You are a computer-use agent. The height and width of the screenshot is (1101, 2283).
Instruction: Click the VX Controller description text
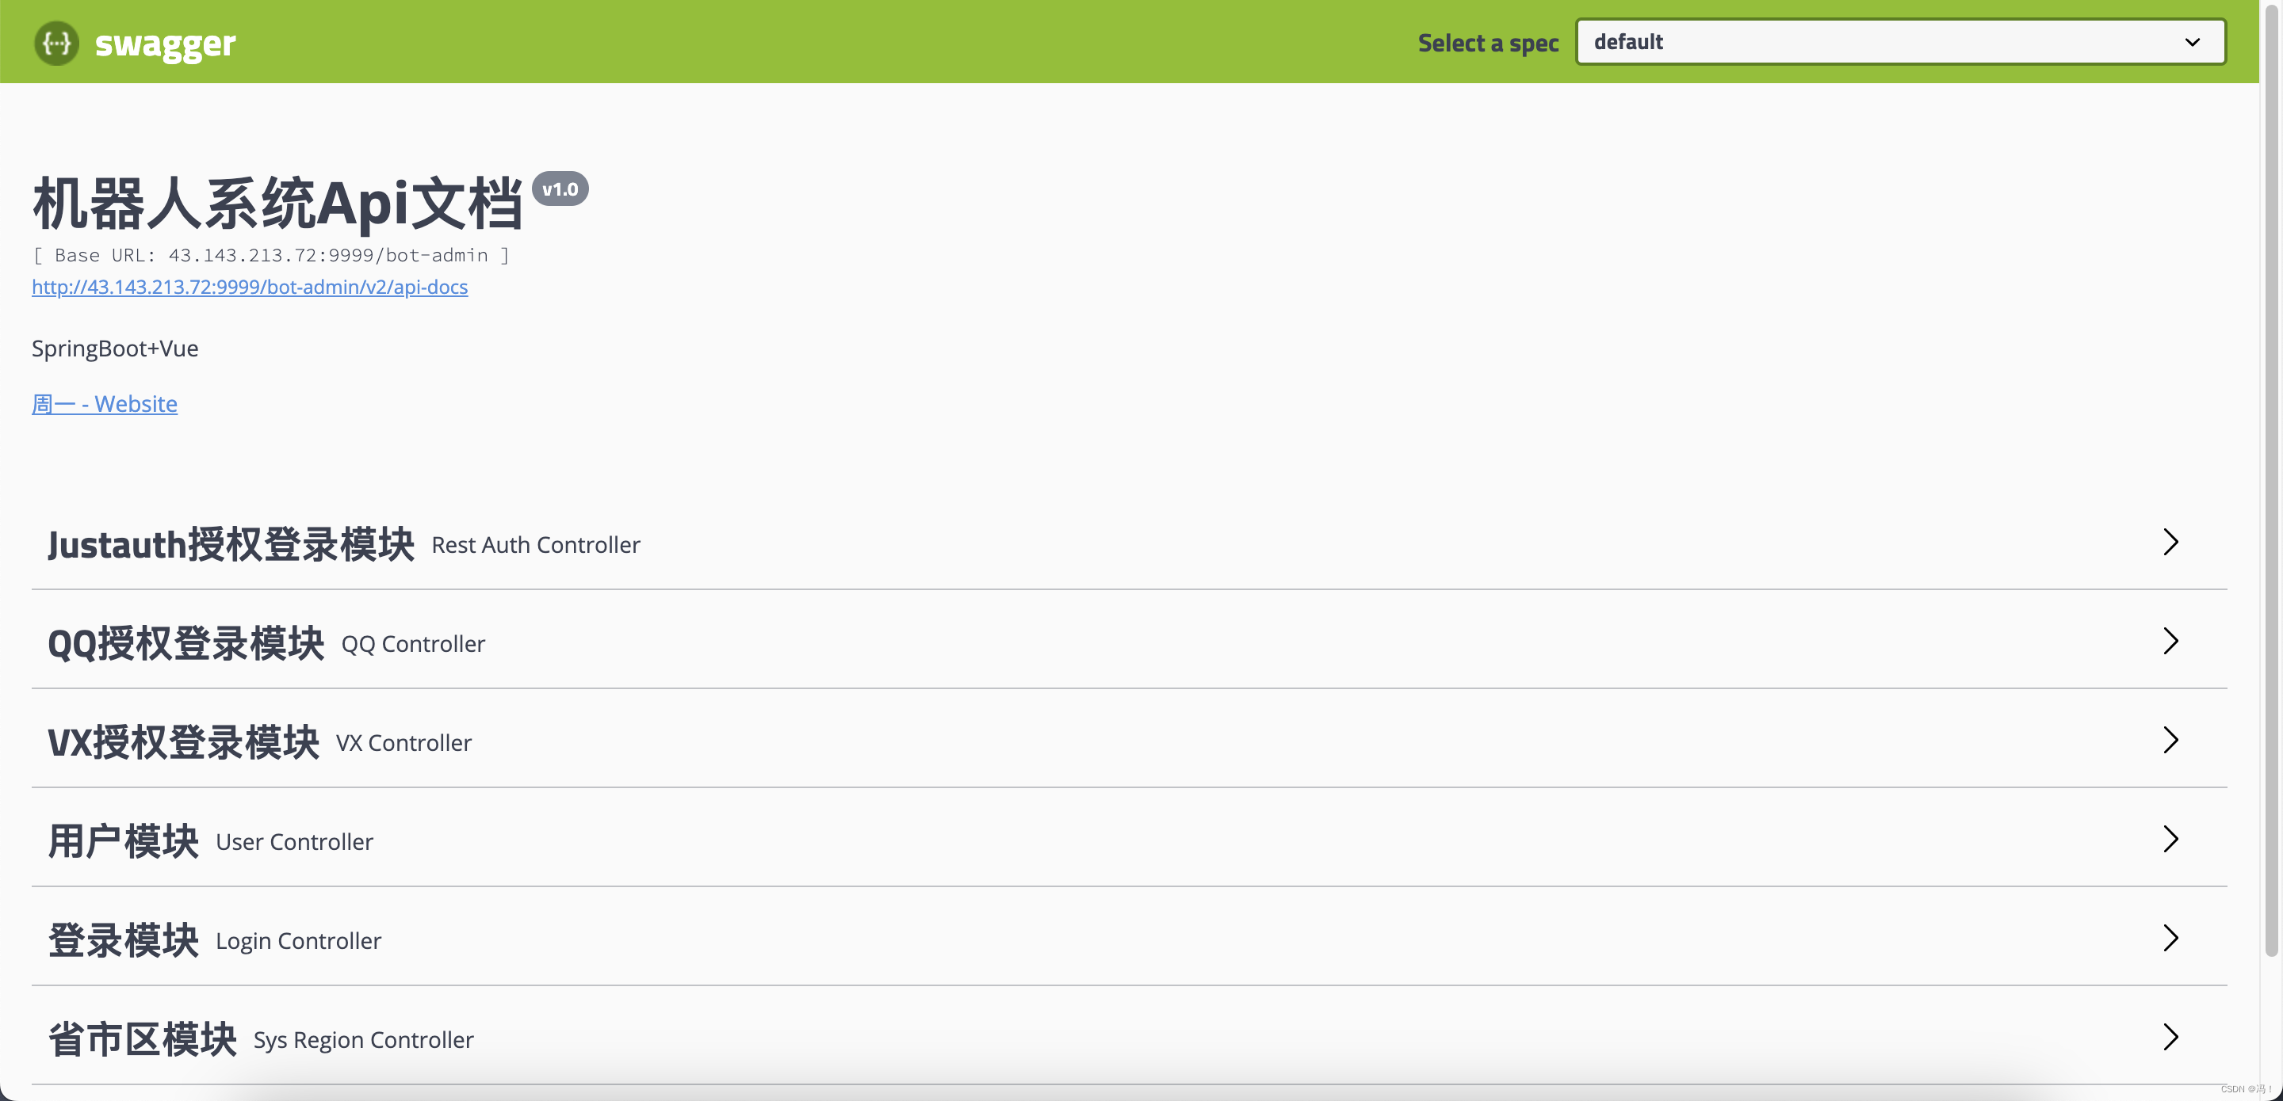point(404,743)
